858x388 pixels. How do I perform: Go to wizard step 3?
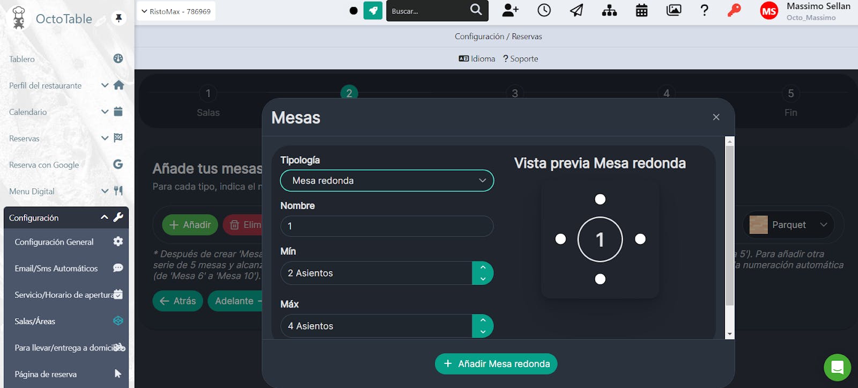[x=515, y=93]
